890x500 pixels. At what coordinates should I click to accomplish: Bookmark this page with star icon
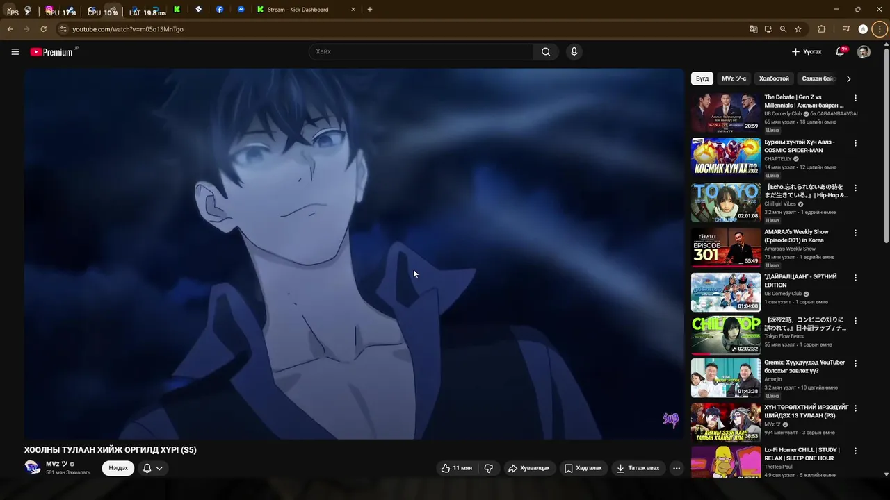point(798,29)
